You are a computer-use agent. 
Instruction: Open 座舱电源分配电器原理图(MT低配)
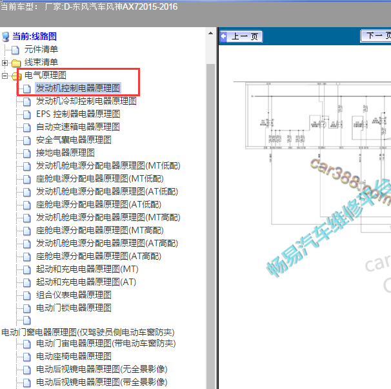pyautogui.click(x=100, y=178)
